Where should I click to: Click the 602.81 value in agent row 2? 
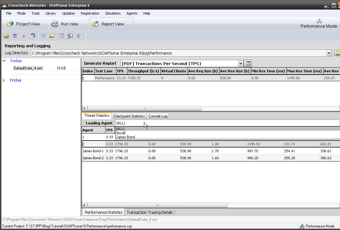coord(326,144)
